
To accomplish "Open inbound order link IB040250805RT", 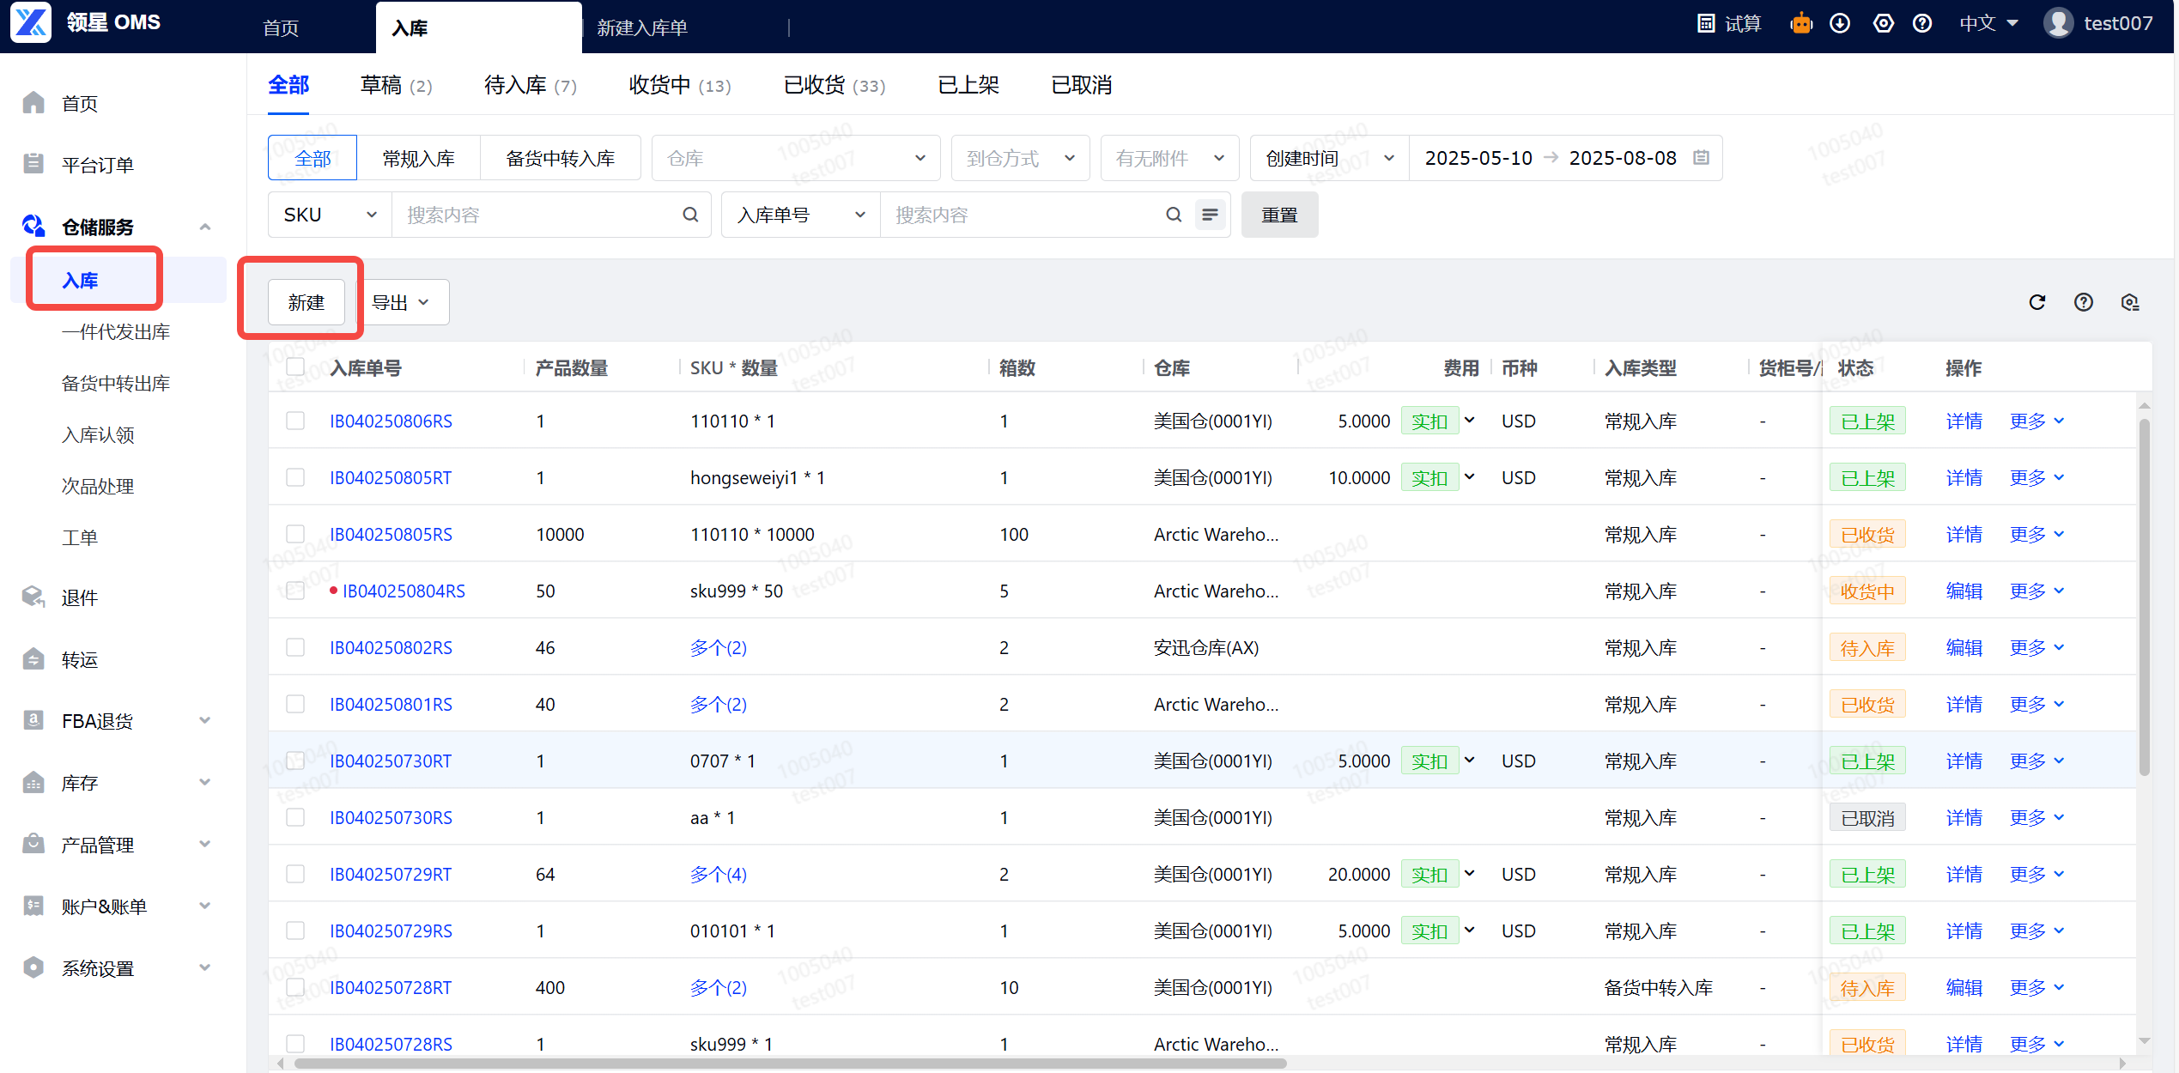I will coord(391,477).
